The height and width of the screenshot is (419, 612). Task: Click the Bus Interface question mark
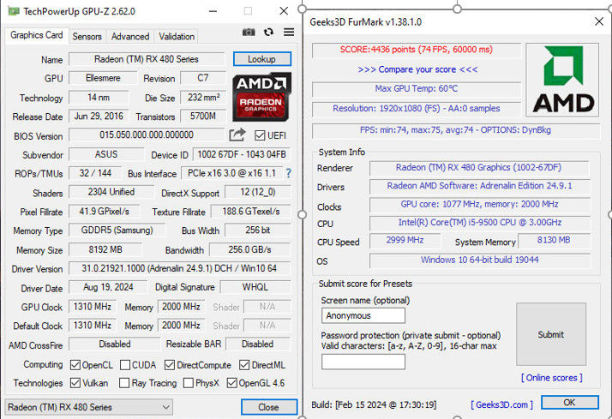click(289, 173)
